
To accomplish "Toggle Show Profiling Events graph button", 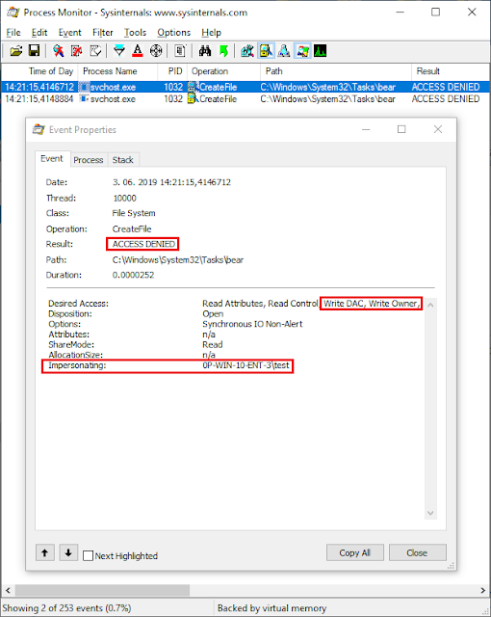I will (321, 51).
